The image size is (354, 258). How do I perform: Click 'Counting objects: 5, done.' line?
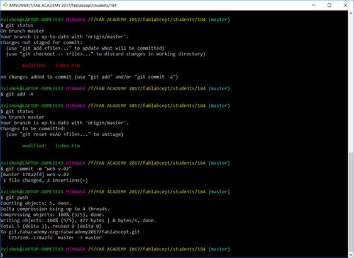coord(36,203)
